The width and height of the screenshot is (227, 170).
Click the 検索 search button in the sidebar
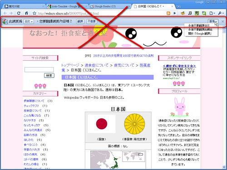tap(49, 76)
